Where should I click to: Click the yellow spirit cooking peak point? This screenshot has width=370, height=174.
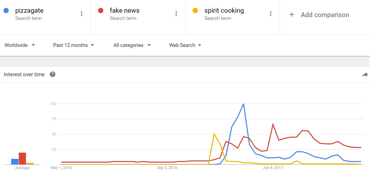pos(214,134)
